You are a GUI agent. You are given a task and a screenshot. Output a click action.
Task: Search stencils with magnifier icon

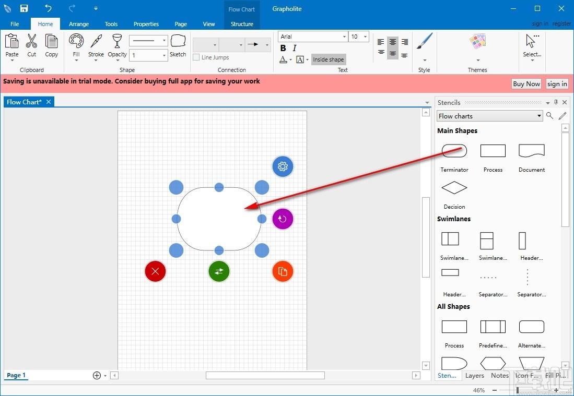549,116
